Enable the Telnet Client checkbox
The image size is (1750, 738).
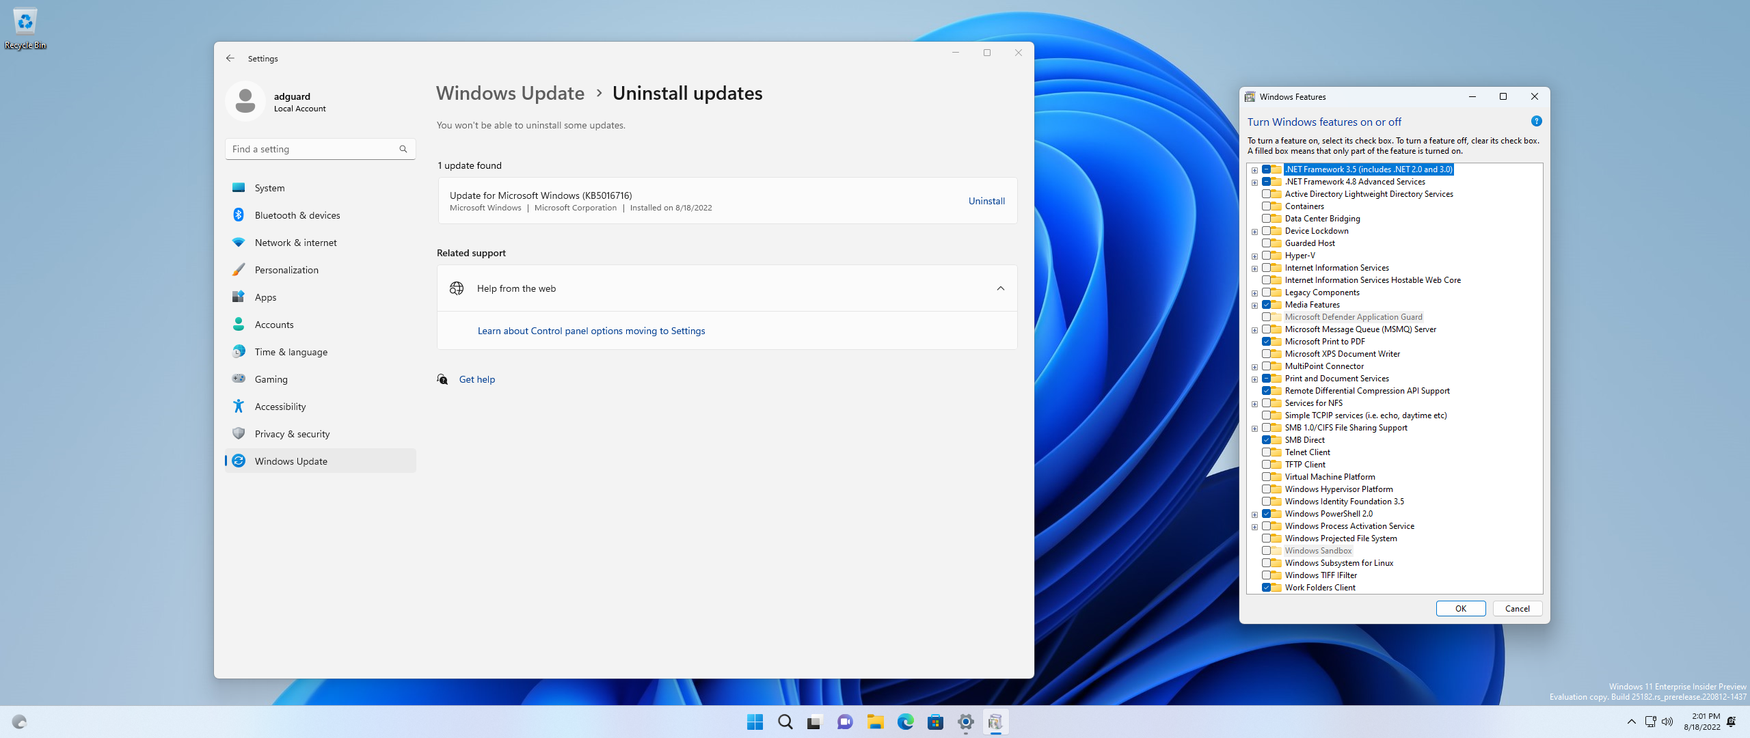pos(1267,452)
